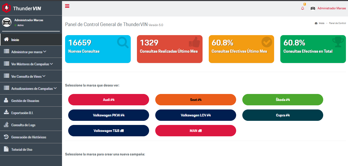This screenshot has width=348, height=166.
Task: Click the checkmark icon on orange card
Action: [267, 42]
